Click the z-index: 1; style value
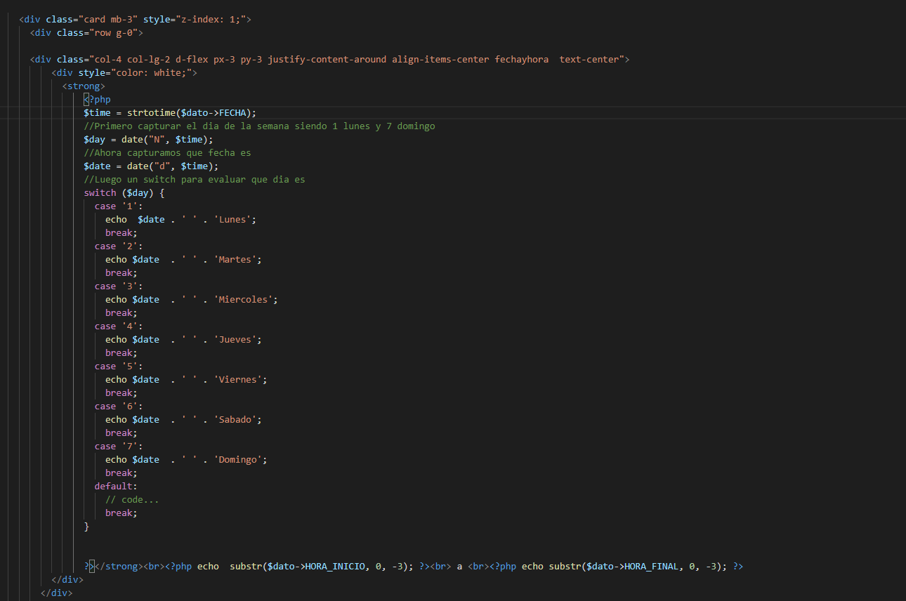Viewport: 906px width, 601px height. (211, 19)
